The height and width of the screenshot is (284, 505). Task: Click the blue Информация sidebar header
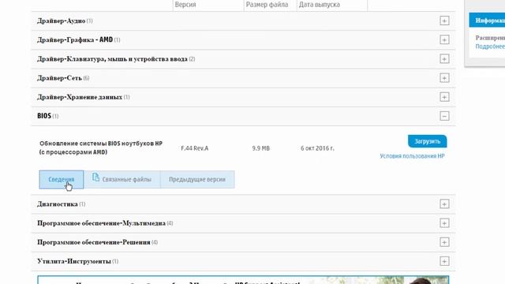click(487, 21)
